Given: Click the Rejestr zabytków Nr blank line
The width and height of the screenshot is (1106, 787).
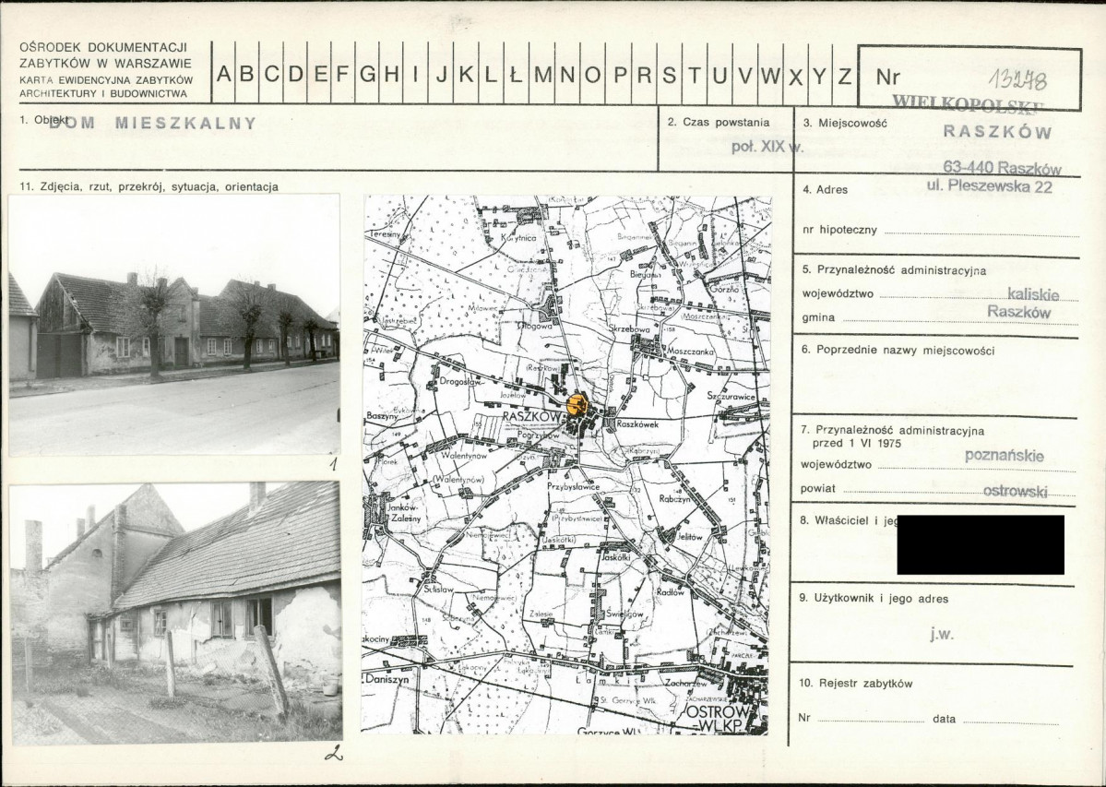Looking at the screenshot, I should coord(871,720).
